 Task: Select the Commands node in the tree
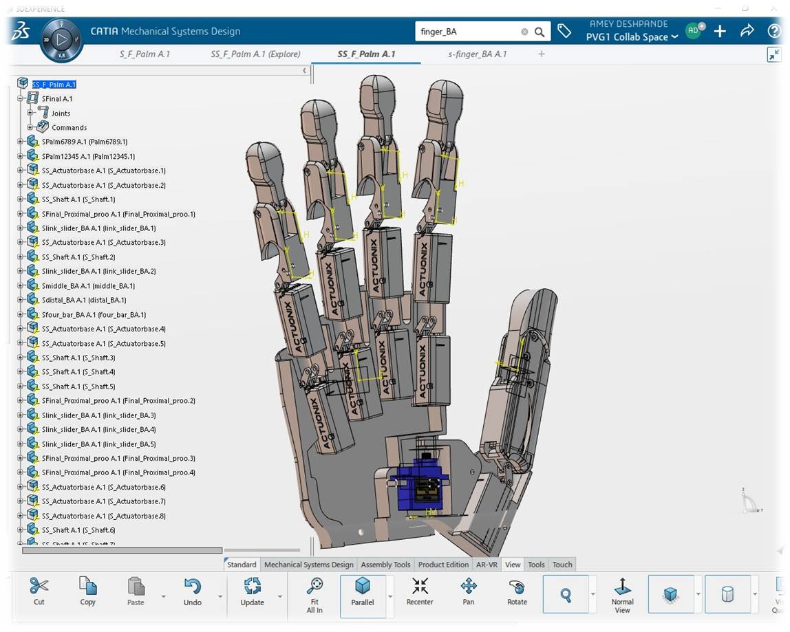coord(69,128)
